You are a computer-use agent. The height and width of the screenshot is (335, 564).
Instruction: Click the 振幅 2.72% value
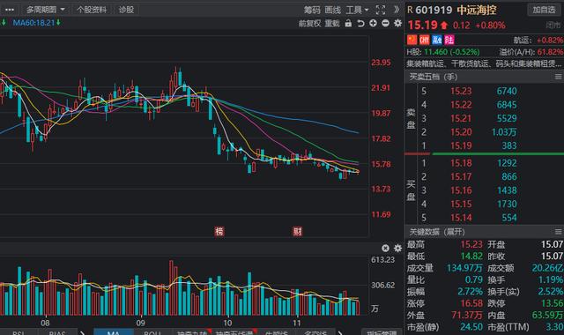pyautogui.click(x=470, y=292)
